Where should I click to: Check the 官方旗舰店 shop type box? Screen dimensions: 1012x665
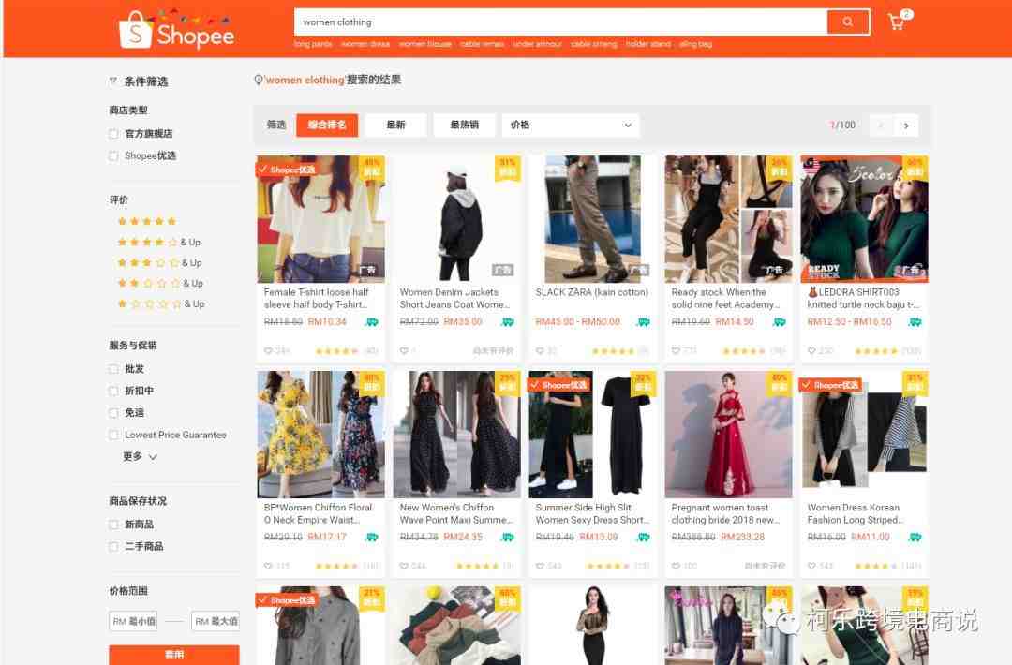point(113,134)
